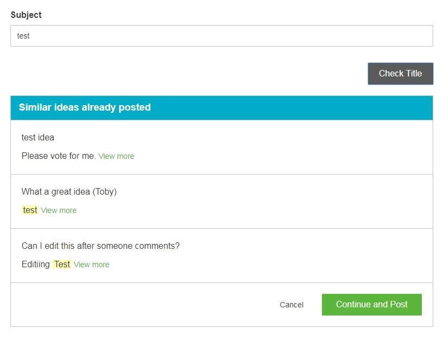Screen dimensions: 443x341
Task: Click the Check Title button
Action: [400, 73]
